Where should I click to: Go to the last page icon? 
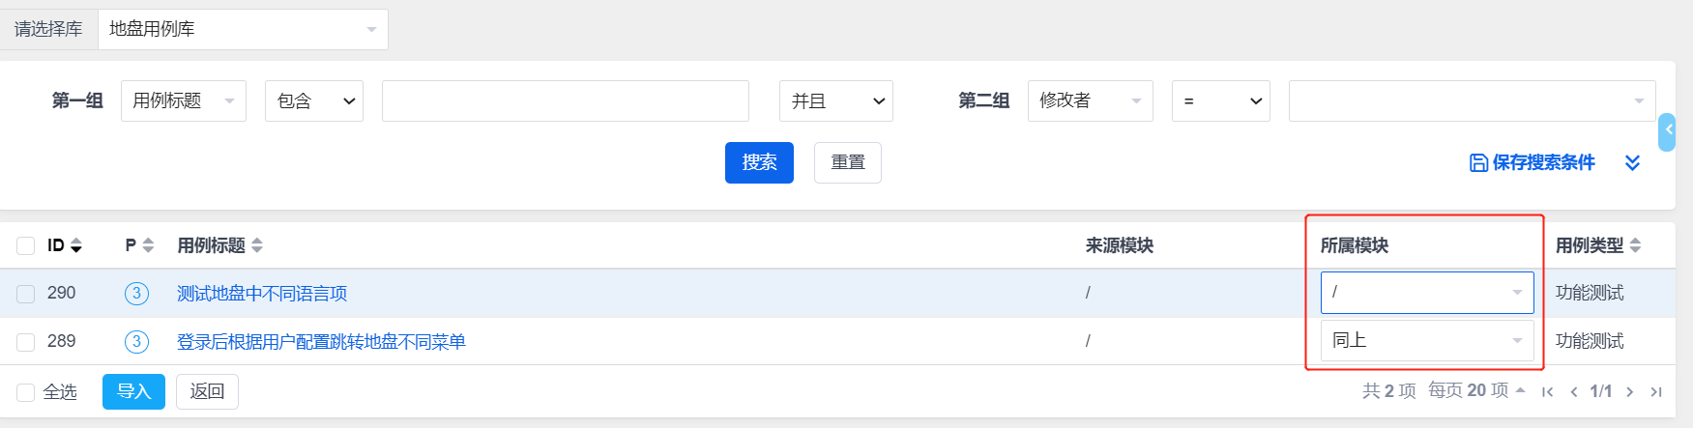pos(1656,391)
